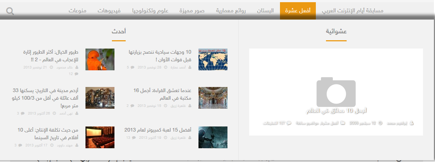Click folder icon in random post meta
435x162 pixels.
pos(343,123)
